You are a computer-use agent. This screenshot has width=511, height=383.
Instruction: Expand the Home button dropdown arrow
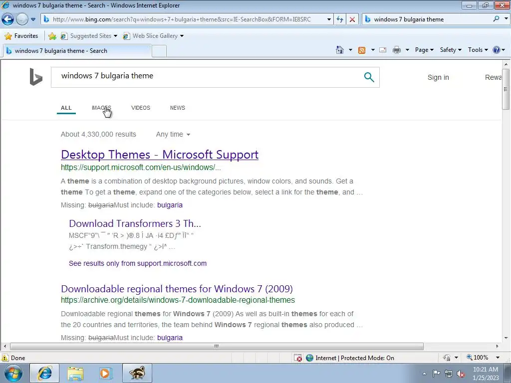[350, 50]
